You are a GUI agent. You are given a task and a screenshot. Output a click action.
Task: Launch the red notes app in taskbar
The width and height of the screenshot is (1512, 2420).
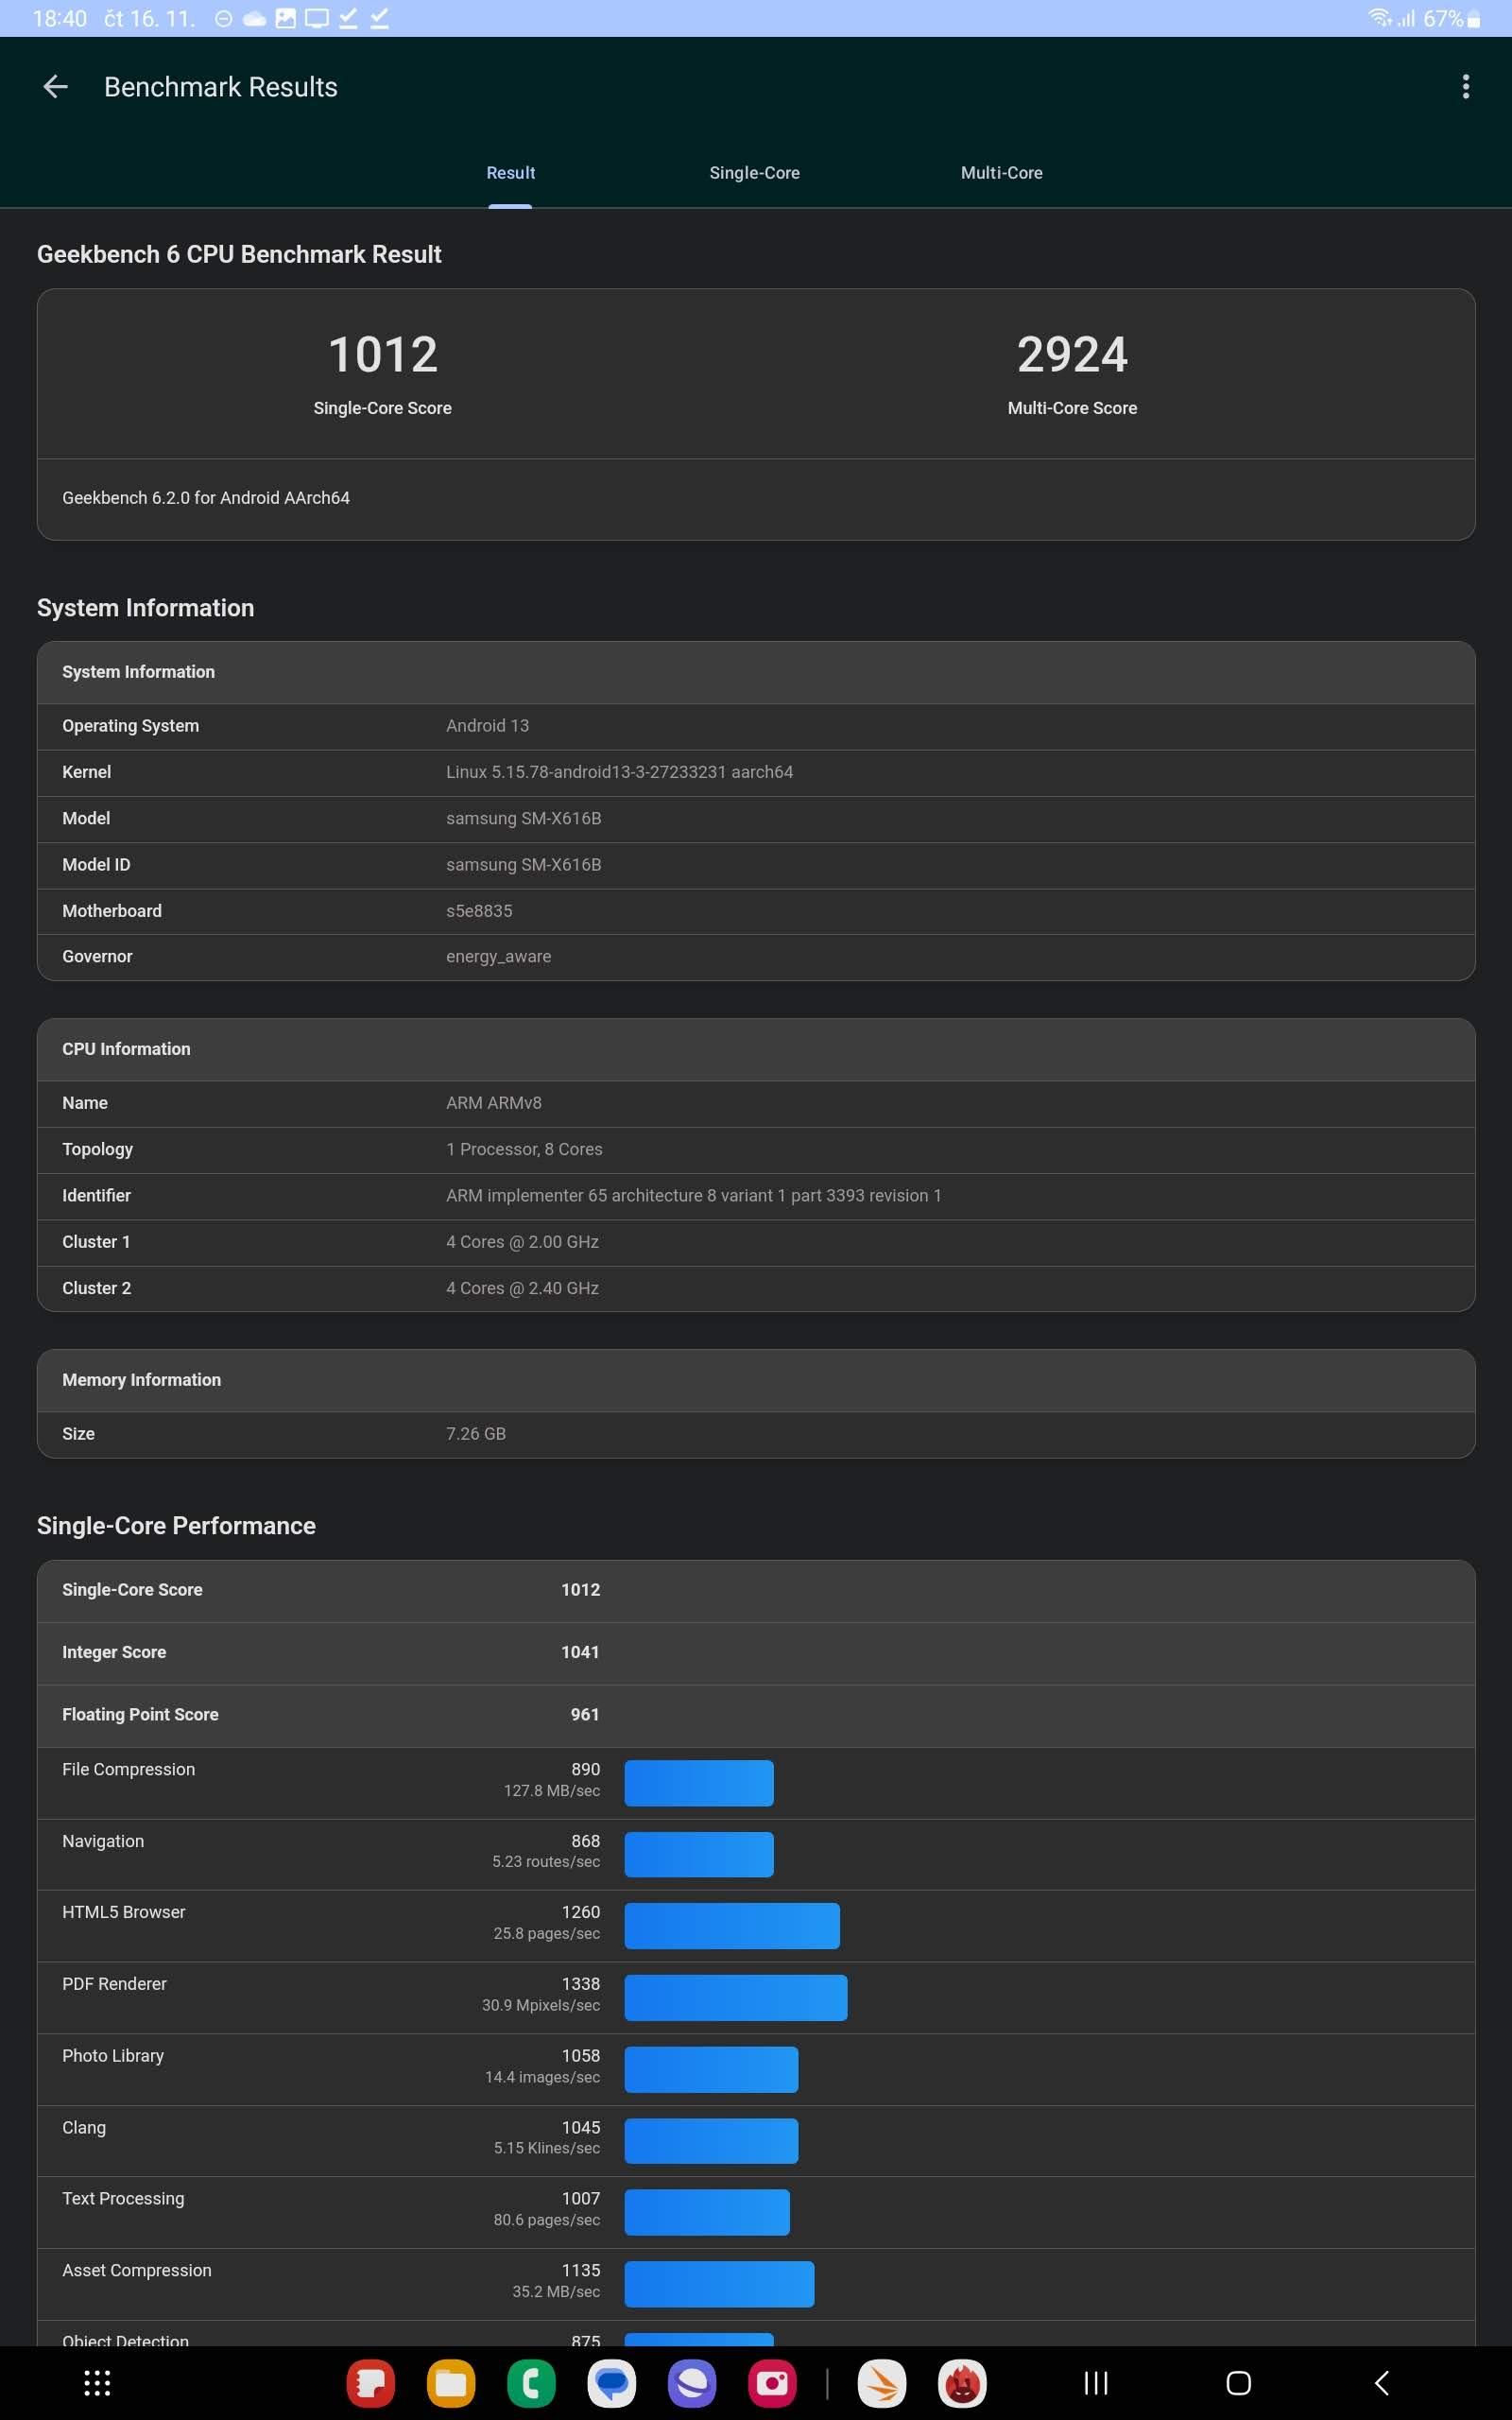pos(370,2383)
